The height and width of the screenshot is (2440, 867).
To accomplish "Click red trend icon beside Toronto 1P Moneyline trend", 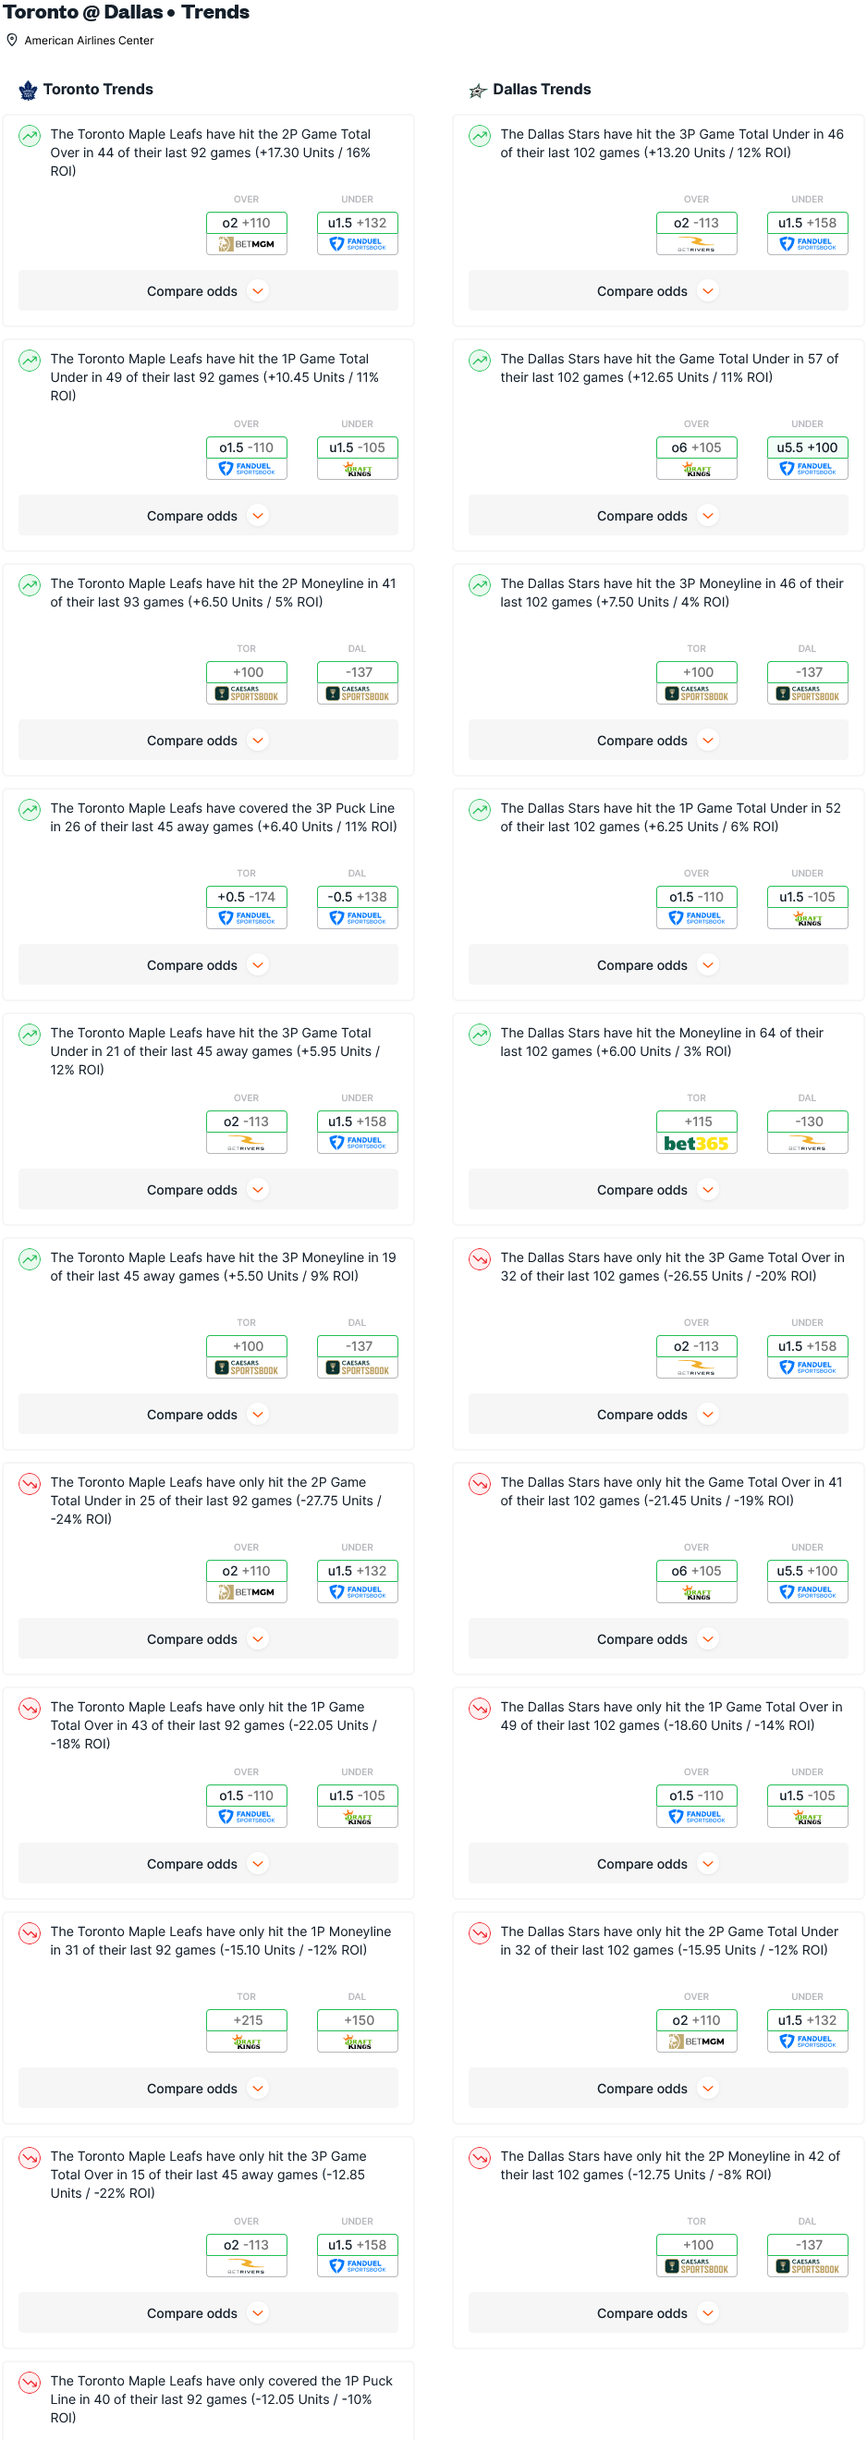I will (x=31, y=1932).
